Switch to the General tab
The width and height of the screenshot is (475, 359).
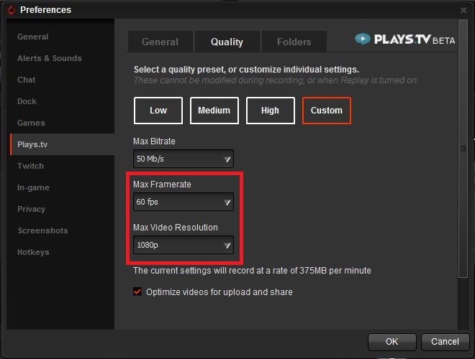[x=160, y=42]
